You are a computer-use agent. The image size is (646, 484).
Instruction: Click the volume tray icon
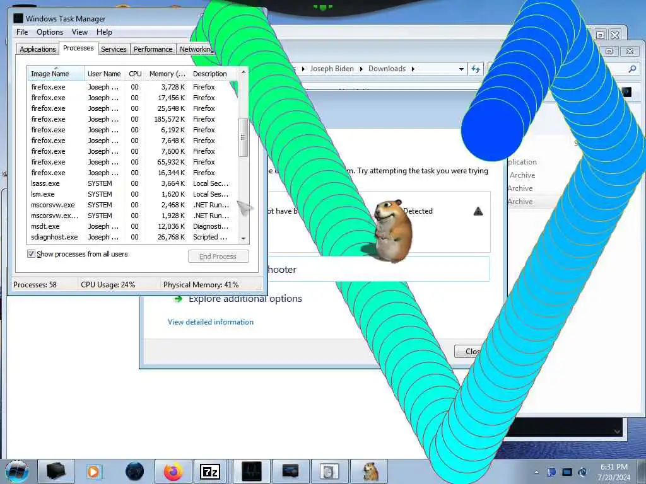tap(582, 472)
